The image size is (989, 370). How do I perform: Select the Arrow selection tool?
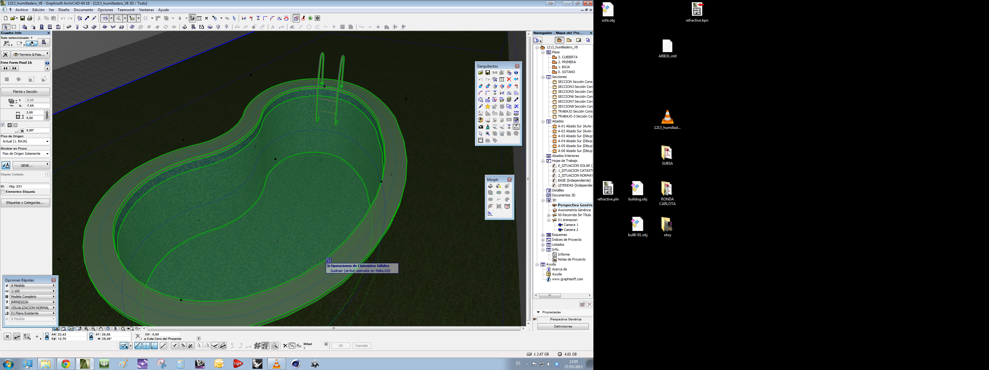[x=6, y=27]
